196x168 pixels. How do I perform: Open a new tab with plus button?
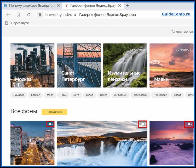click(128, 5)
